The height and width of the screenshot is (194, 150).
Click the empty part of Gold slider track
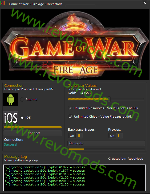coord(127,99)
